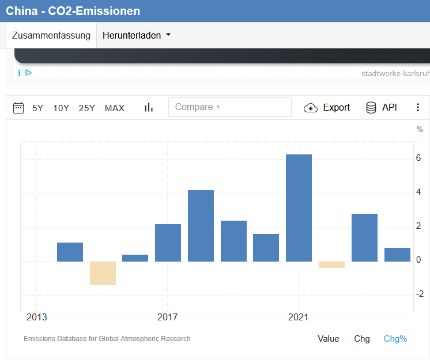Screen dimensions: 430x363
Task: Click the ad options dots icon
Action: [x=20, y=73]
